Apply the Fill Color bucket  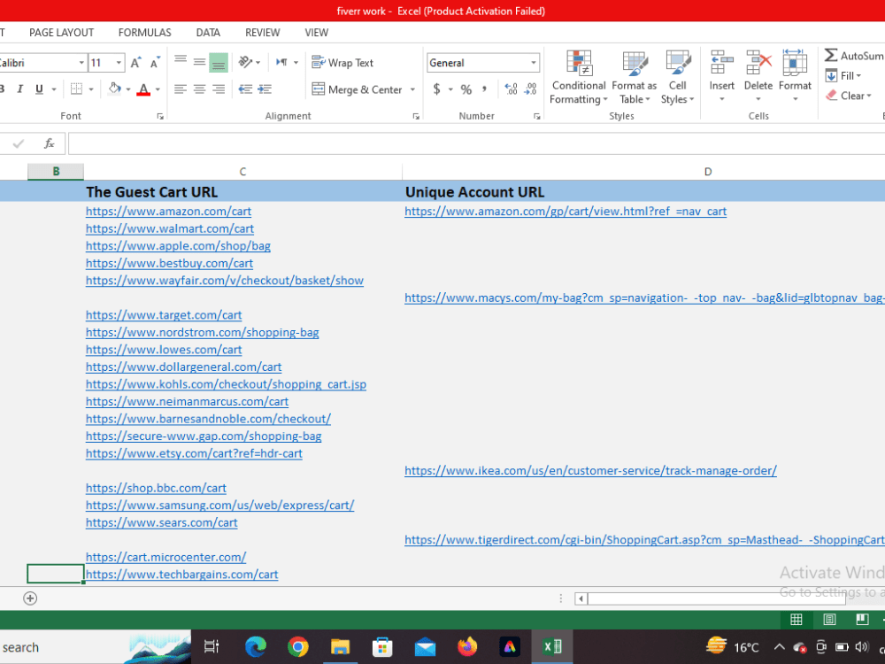(114, 89)
